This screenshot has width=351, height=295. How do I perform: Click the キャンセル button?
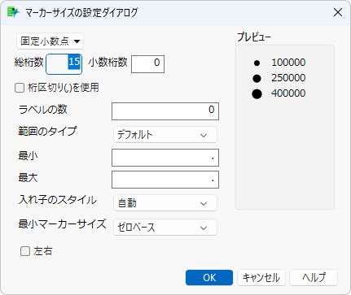[261, 277]
